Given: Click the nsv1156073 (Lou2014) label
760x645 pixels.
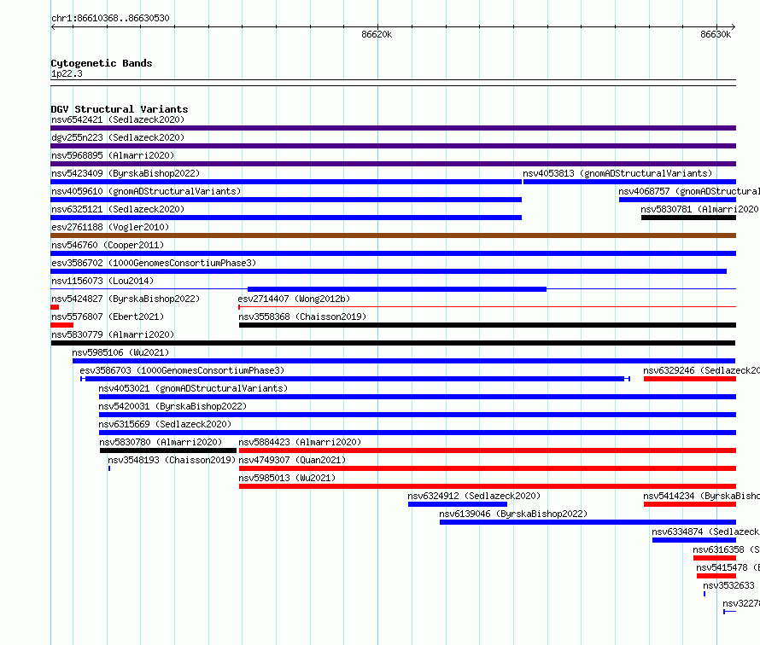Looking at the screenshot, I should click(102, 281).
